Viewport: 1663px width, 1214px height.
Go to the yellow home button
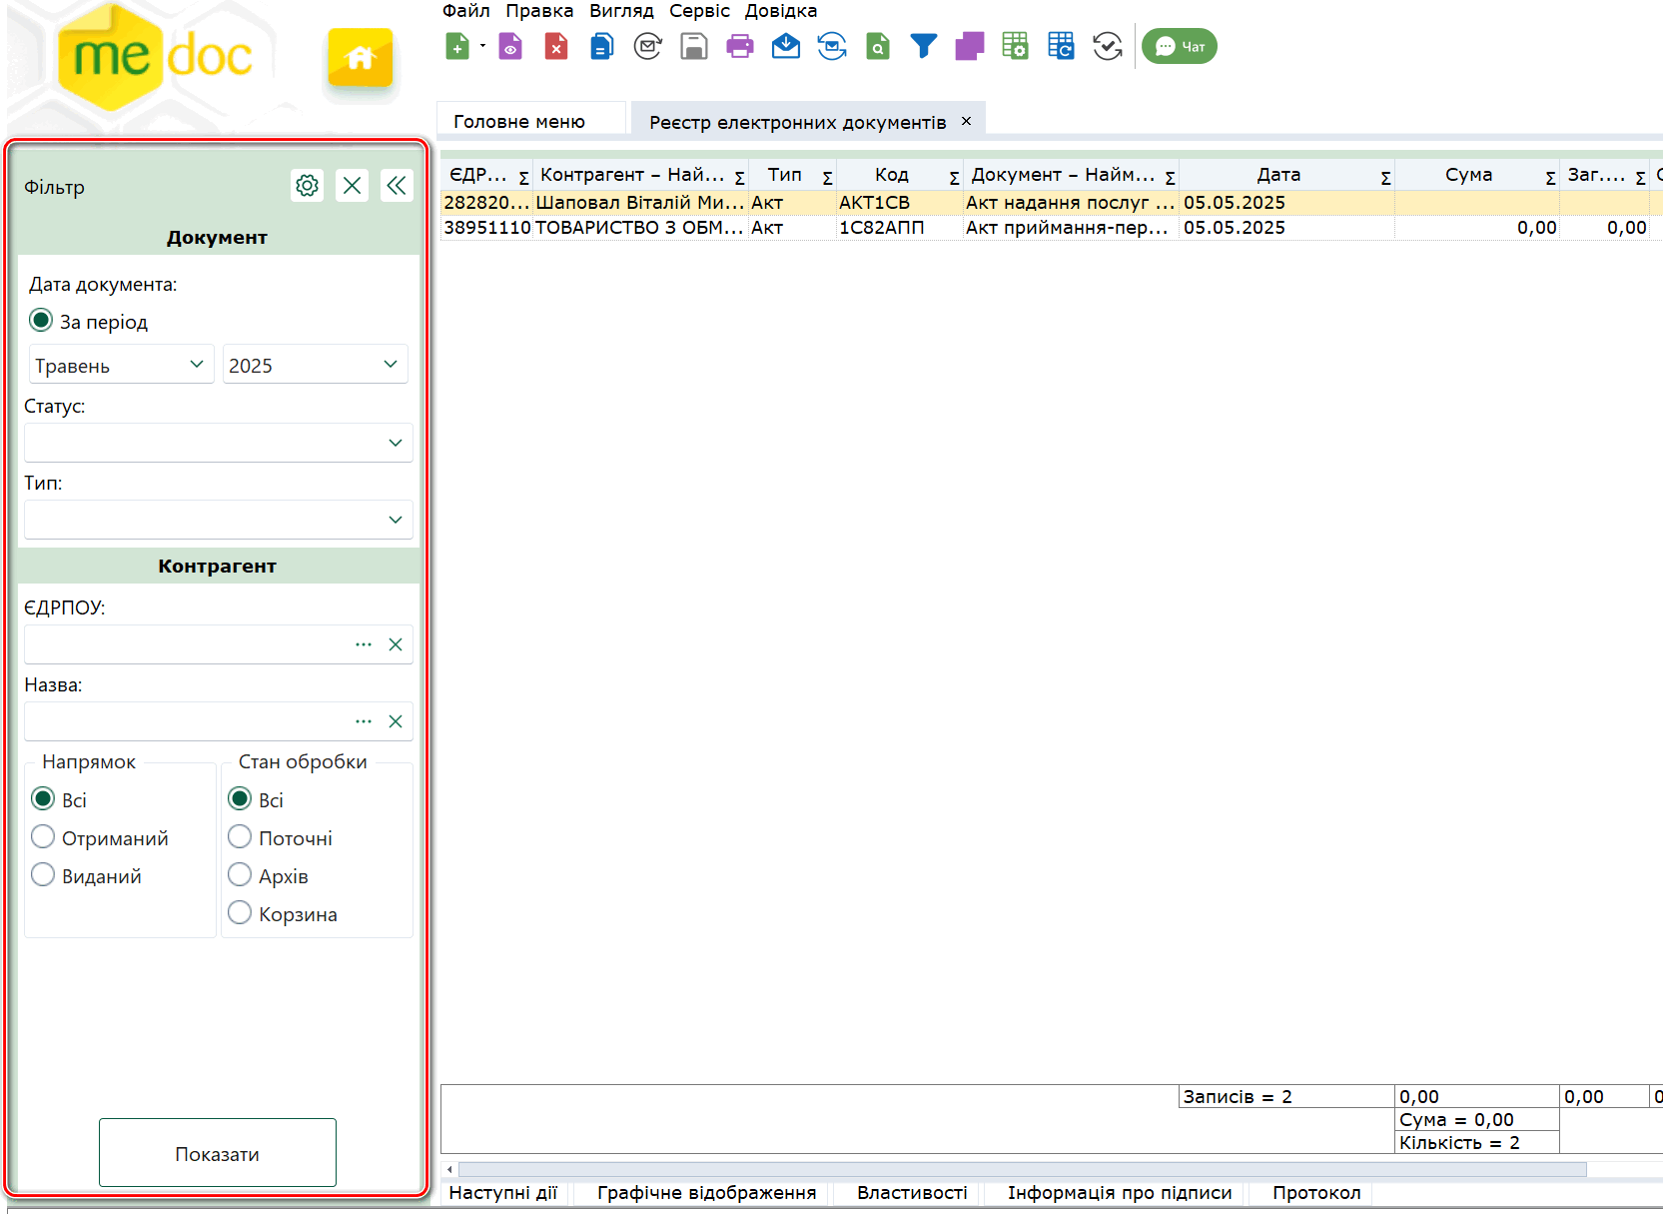[x=361, y=58]
